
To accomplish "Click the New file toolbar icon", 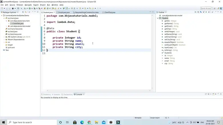I will tap(2, 8).
